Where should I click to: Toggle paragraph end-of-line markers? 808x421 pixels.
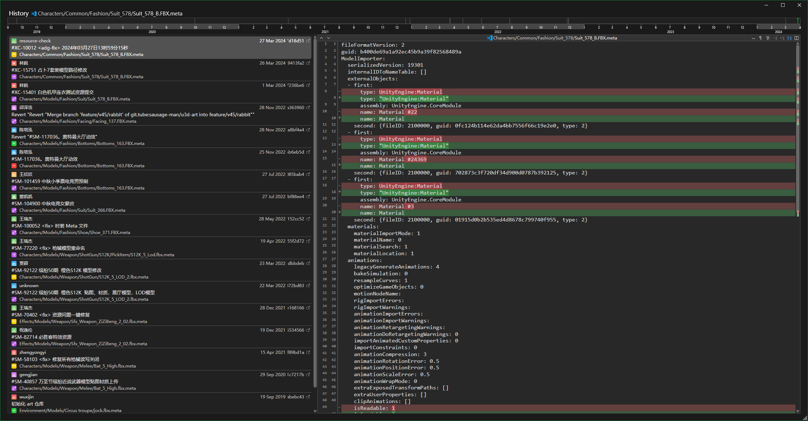[760, 38]
